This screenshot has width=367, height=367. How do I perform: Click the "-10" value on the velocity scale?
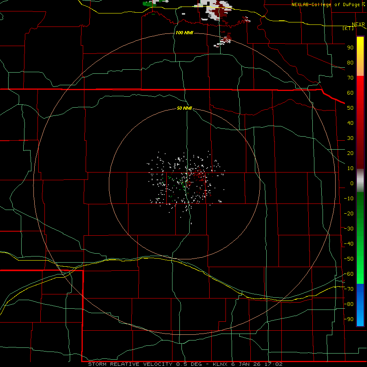coord(349,199)
